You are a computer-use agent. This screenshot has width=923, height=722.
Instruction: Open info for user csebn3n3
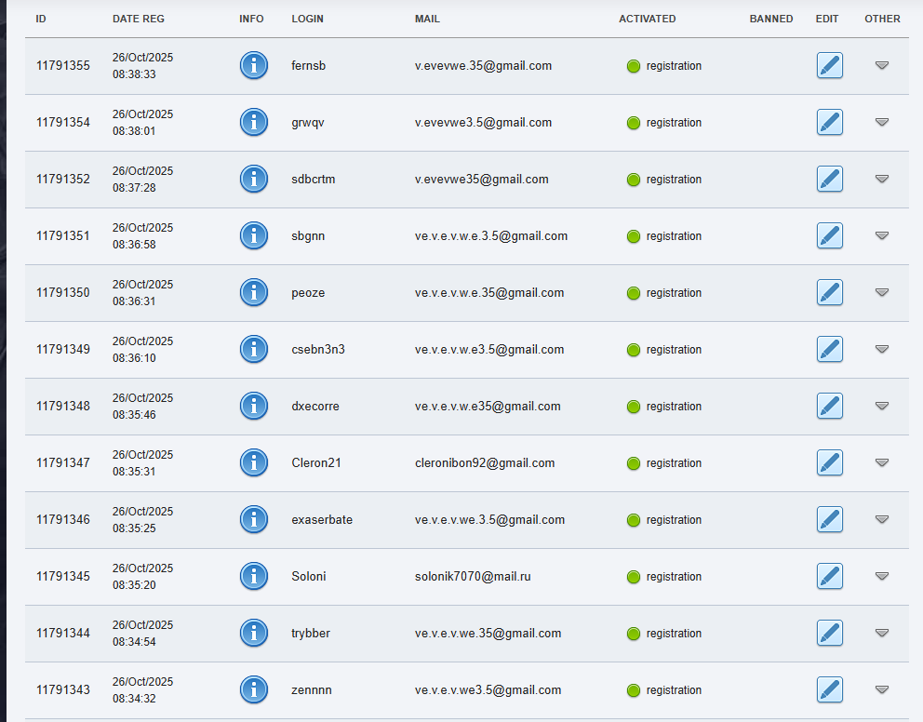(254, 350)
